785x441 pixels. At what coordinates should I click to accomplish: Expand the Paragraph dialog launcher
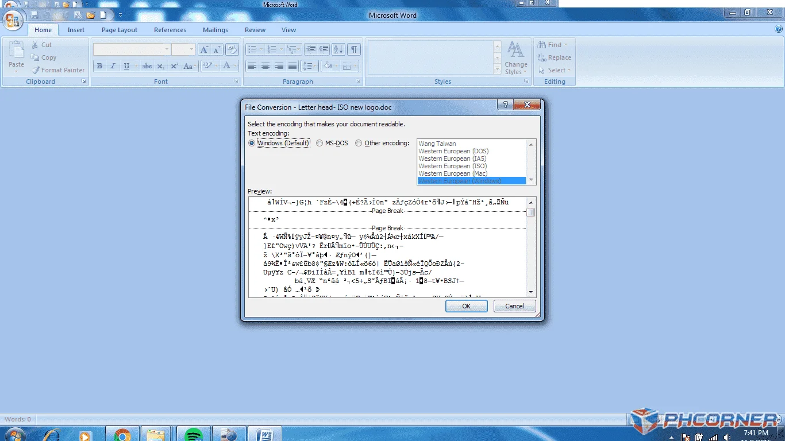click(358, 82)
